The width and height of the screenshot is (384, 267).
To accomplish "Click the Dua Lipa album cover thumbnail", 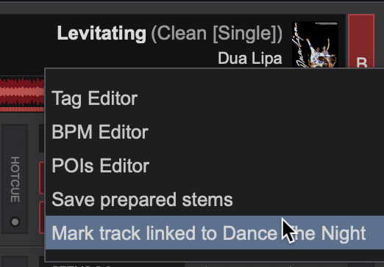I will [x=315, y=45].
